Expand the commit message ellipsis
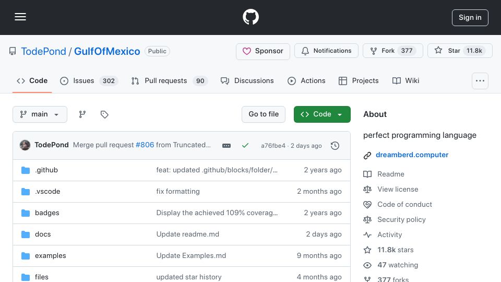The image size is (501, 282). point(226,146)
